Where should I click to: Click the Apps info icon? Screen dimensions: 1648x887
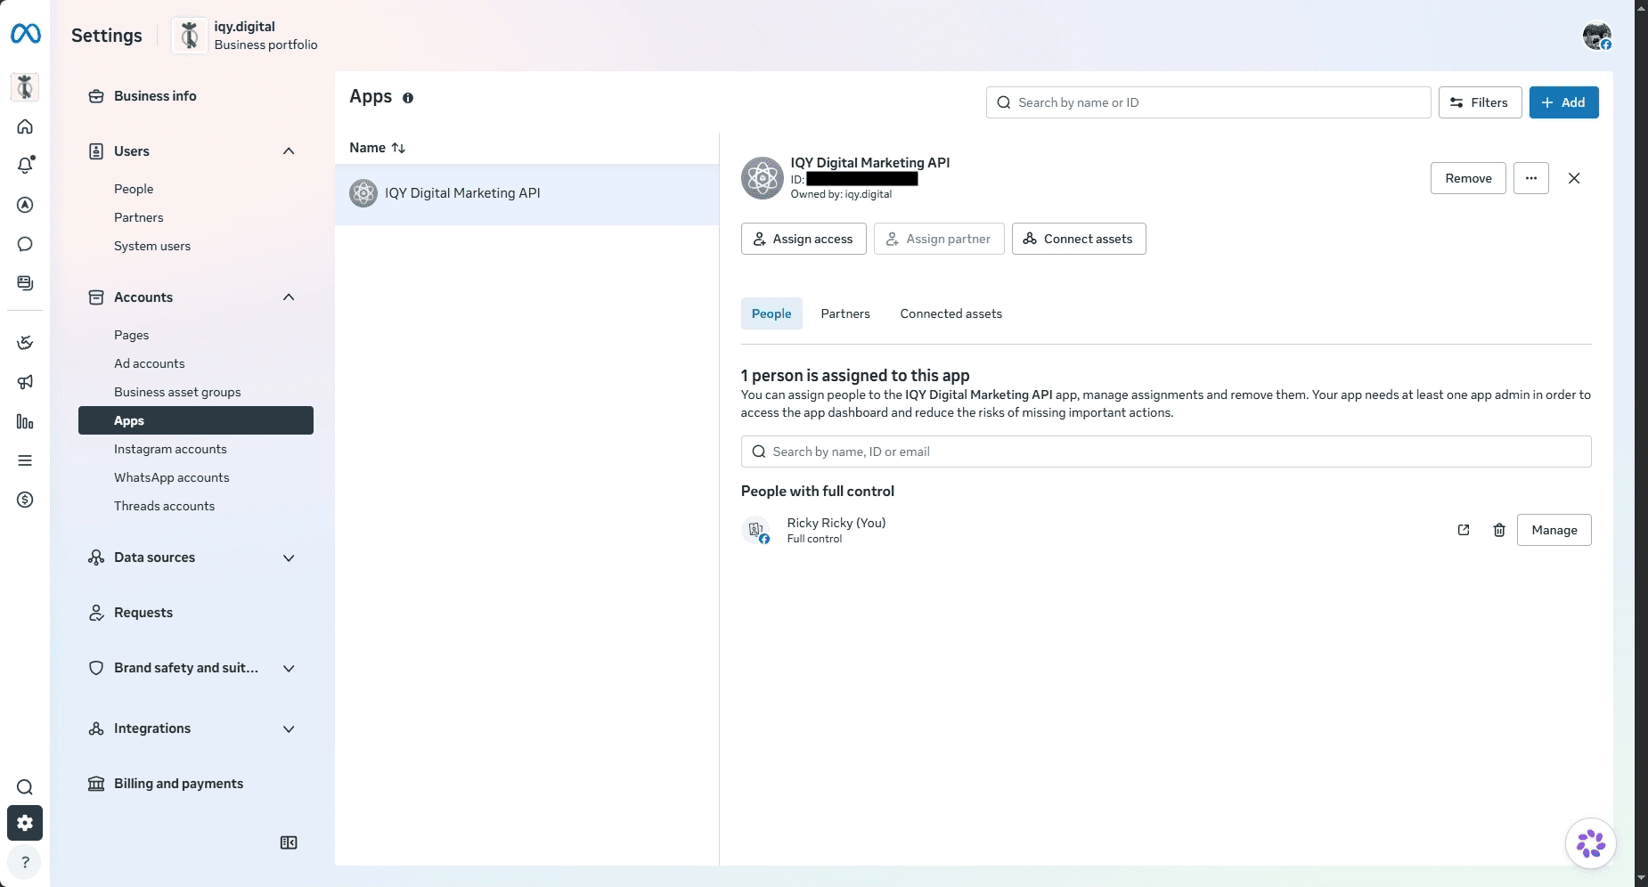408,98
